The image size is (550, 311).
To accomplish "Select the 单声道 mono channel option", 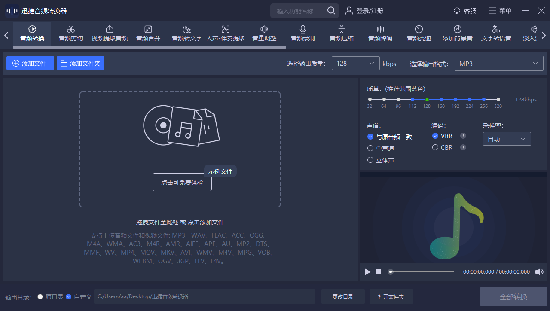I will pyautogui.click(x=370, y=148).
